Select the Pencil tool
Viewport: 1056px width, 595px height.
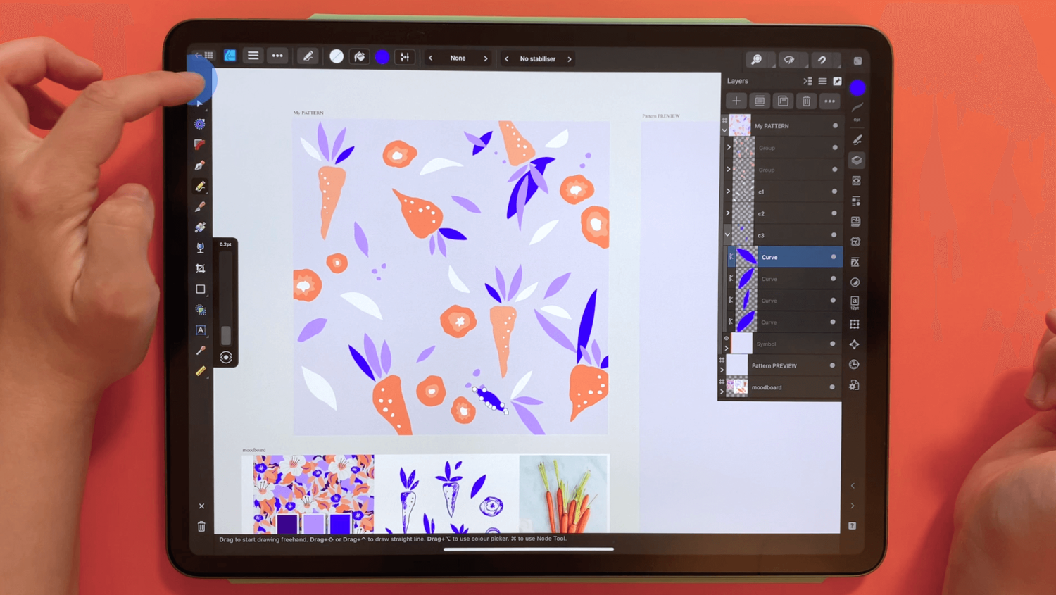[200, 185]
